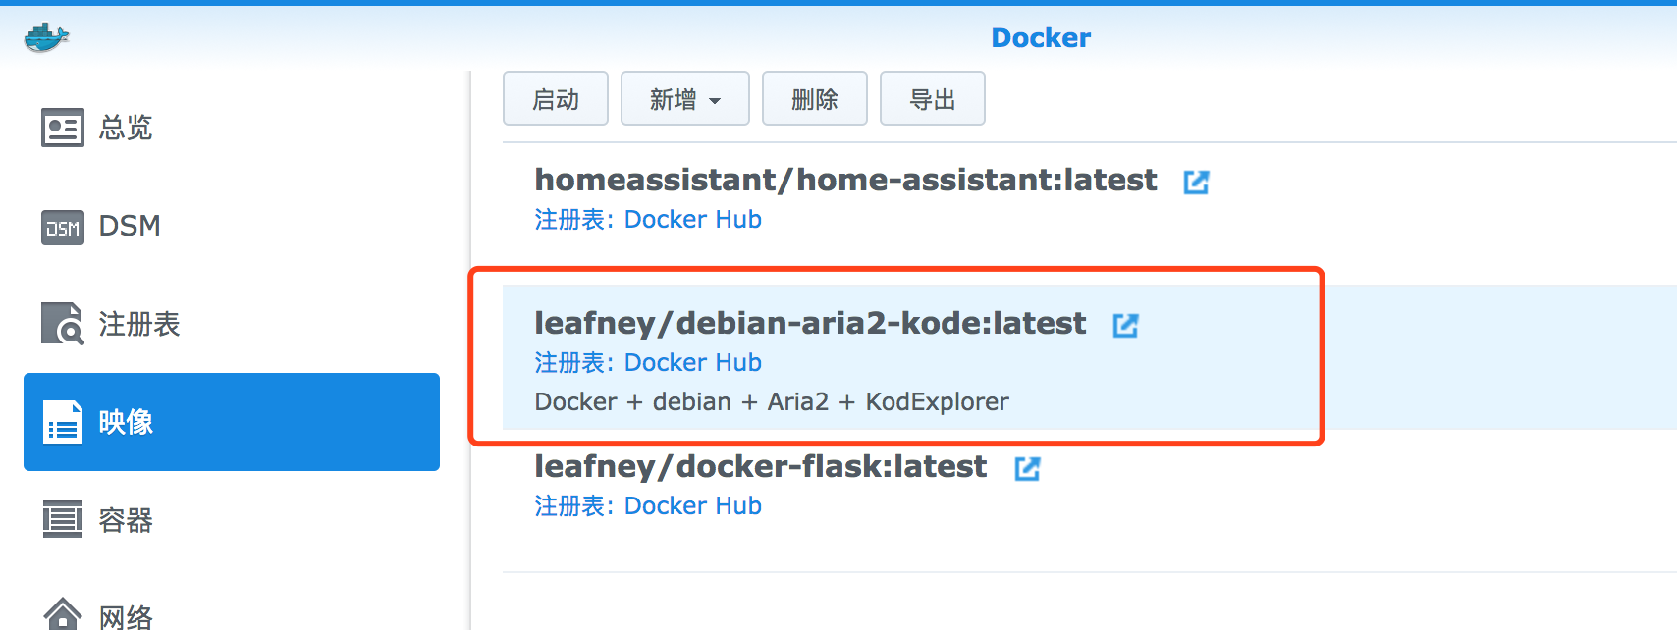
Task: Open the 容器 section
Action: pos(126,520)
